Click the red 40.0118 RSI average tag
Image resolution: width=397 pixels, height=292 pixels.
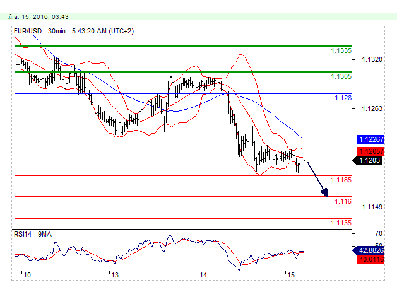tap(372, 258)
